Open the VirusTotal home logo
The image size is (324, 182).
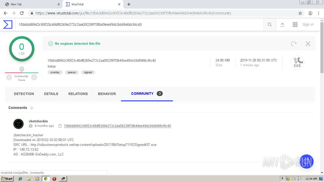click(x=8, y=25)
